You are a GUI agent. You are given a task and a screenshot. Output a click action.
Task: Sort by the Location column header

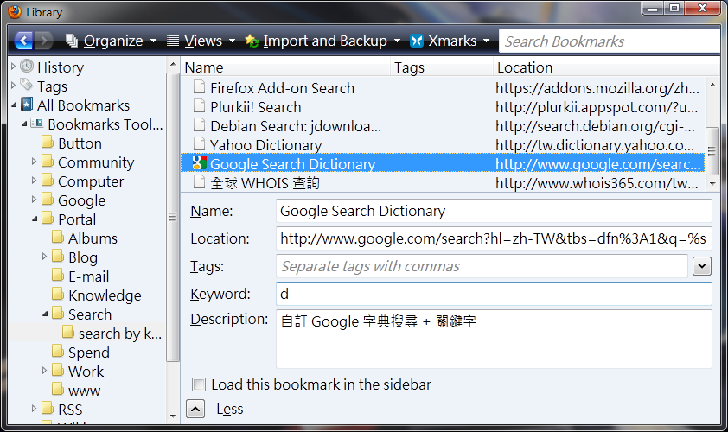tap(606, 67)
